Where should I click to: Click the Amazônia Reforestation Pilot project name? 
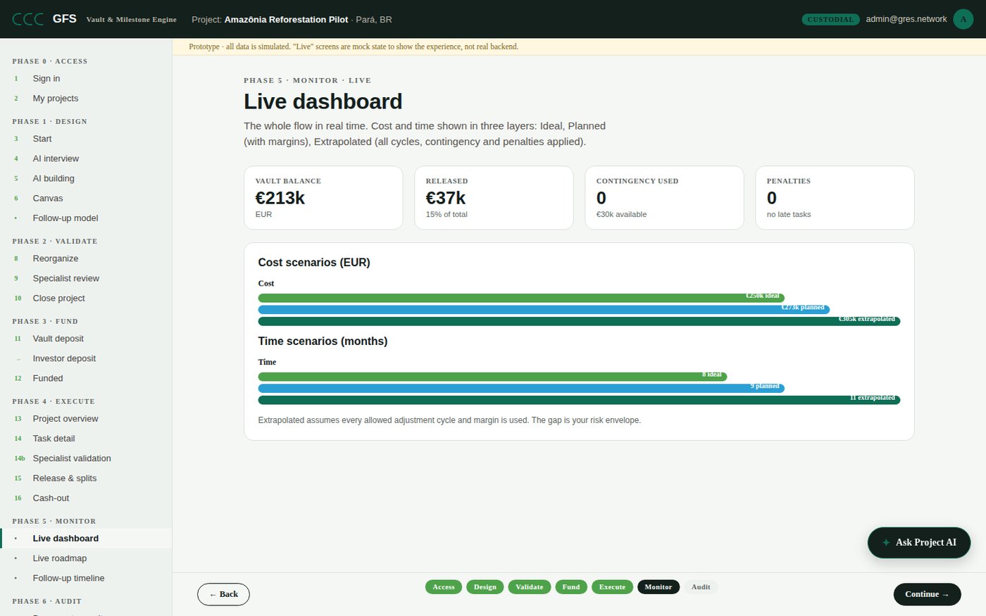click(286, 20)
